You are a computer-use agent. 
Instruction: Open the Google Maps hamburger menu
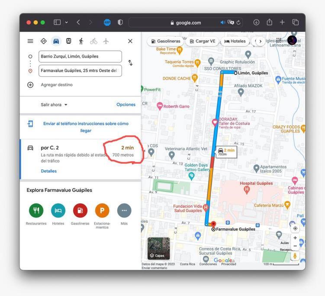tap(30, 41)
